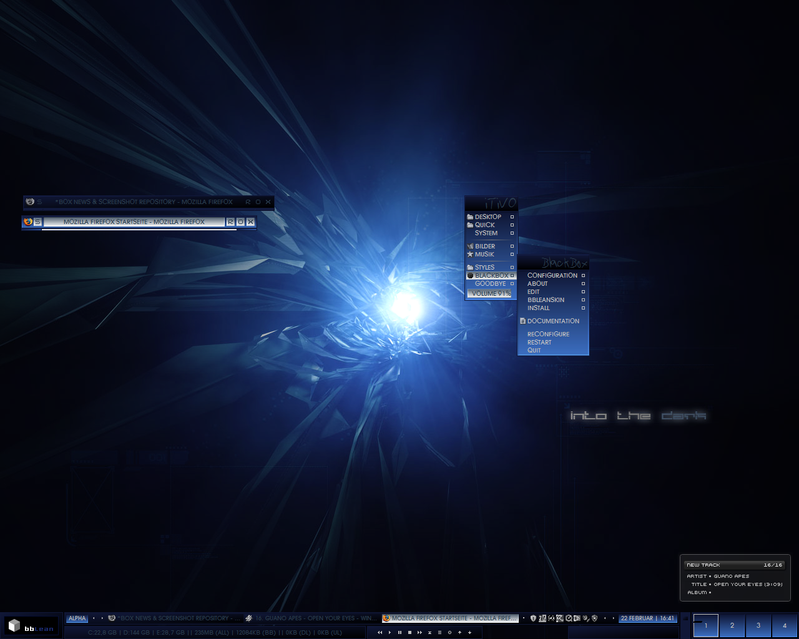This screenshot has height=639, width=799.
Task: Click the bbLean cube logo
Action: click(14, 626)
